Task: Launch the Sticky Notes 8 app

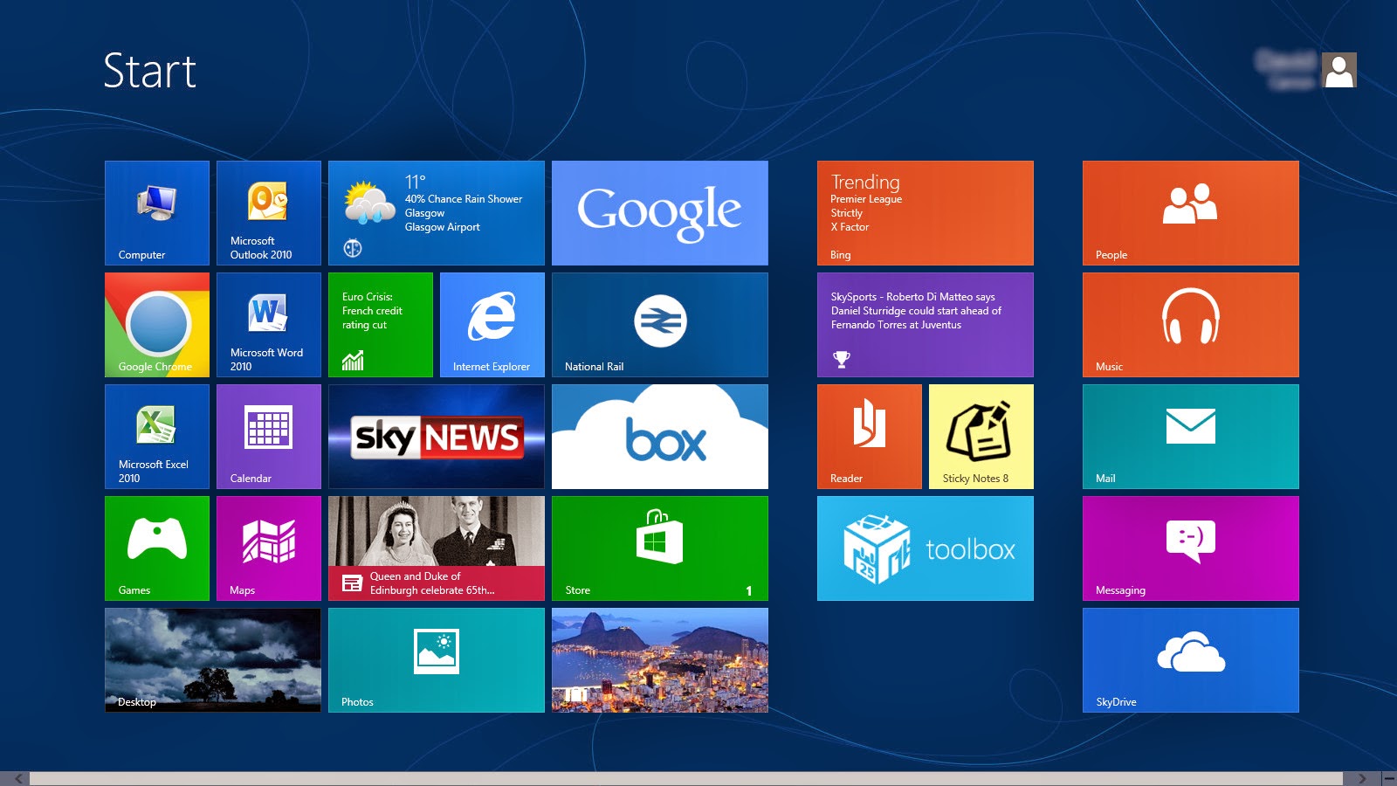Action: (981, 436)
